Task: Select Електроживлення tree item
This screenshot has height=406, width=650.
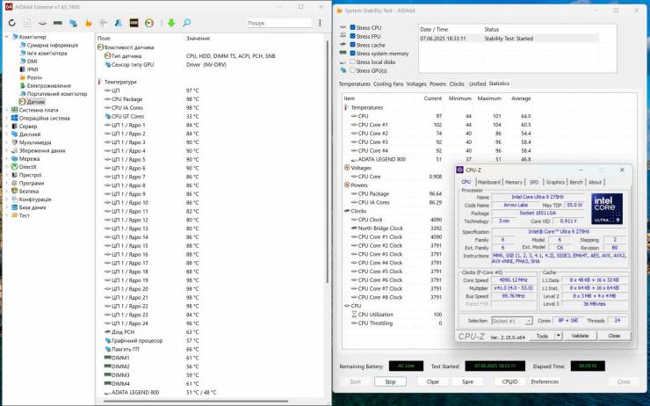Action: point(49,86)
